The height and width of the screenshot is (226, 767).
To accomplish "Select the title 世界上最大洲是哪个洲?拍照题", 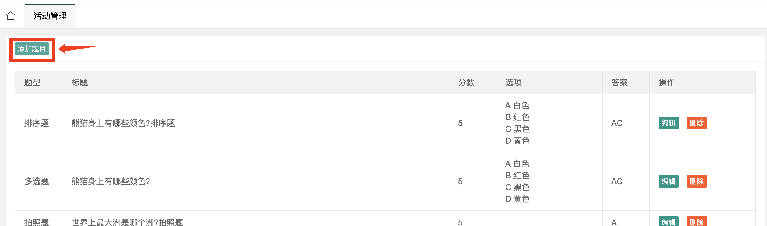I will (127, 222).
